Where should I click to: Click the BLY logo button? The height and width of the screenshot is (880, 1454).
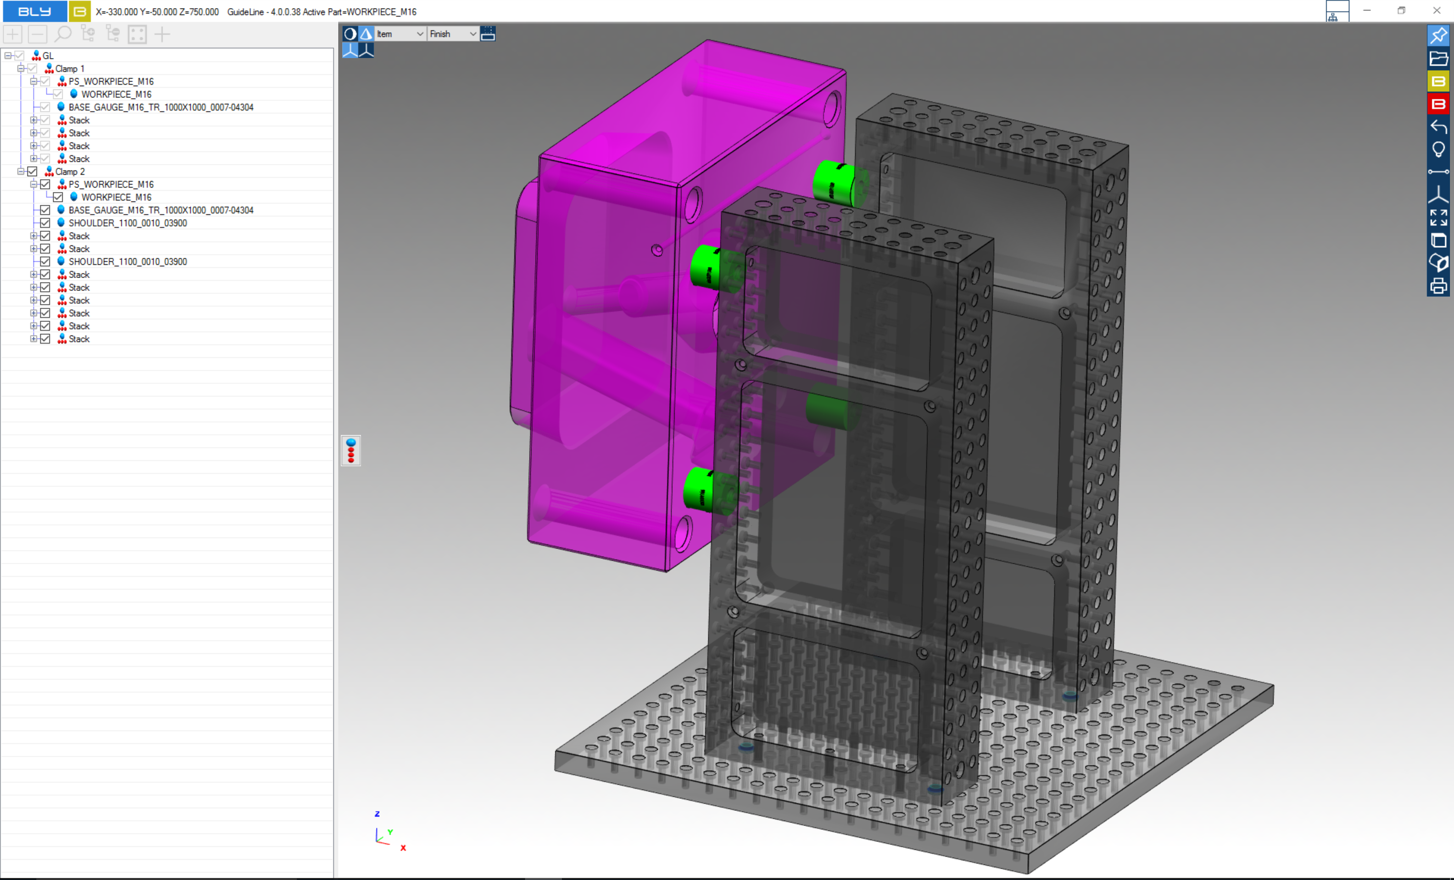point(34,11)
